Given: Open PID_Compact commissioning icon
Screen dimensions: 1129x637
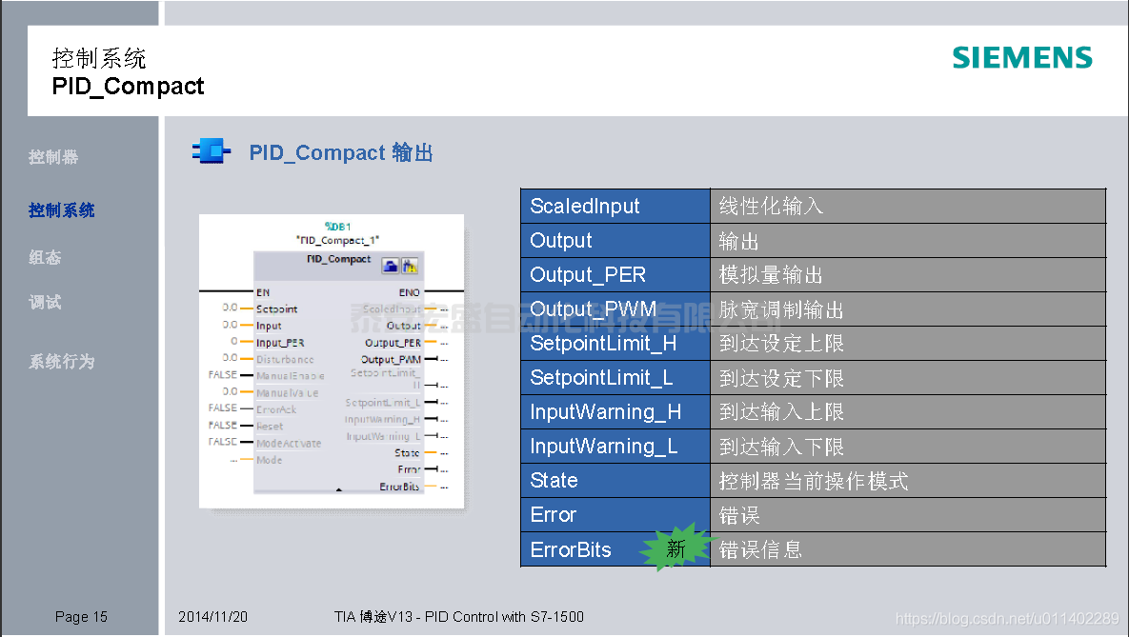Looking at the screenshot, I should tap(410, 266).
